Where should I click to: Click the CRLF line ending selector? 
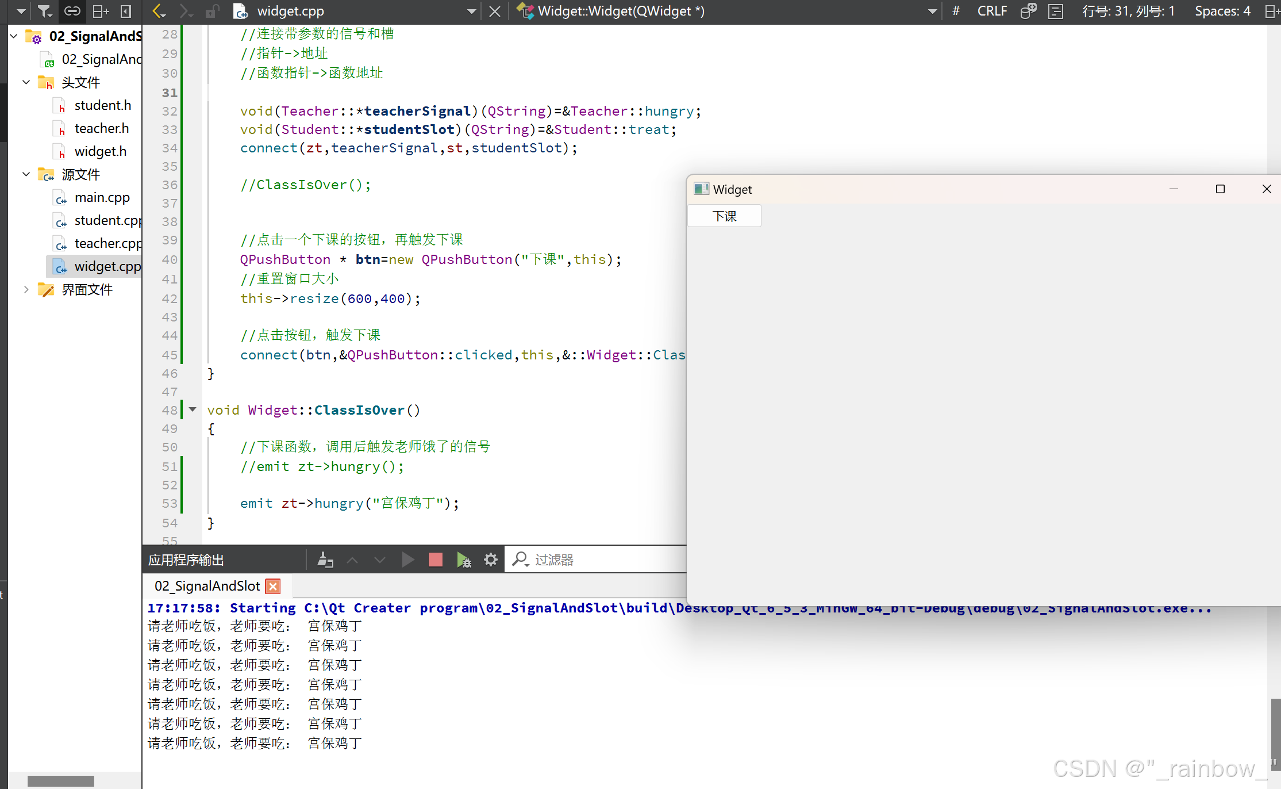(991, 11)
